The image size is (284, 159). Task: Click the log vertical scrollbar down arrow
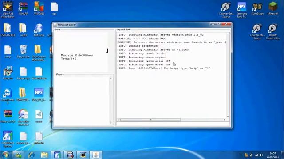228,117
